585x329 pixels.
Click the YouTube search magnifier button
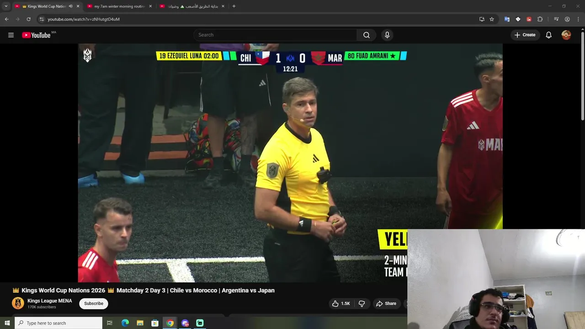367,35
